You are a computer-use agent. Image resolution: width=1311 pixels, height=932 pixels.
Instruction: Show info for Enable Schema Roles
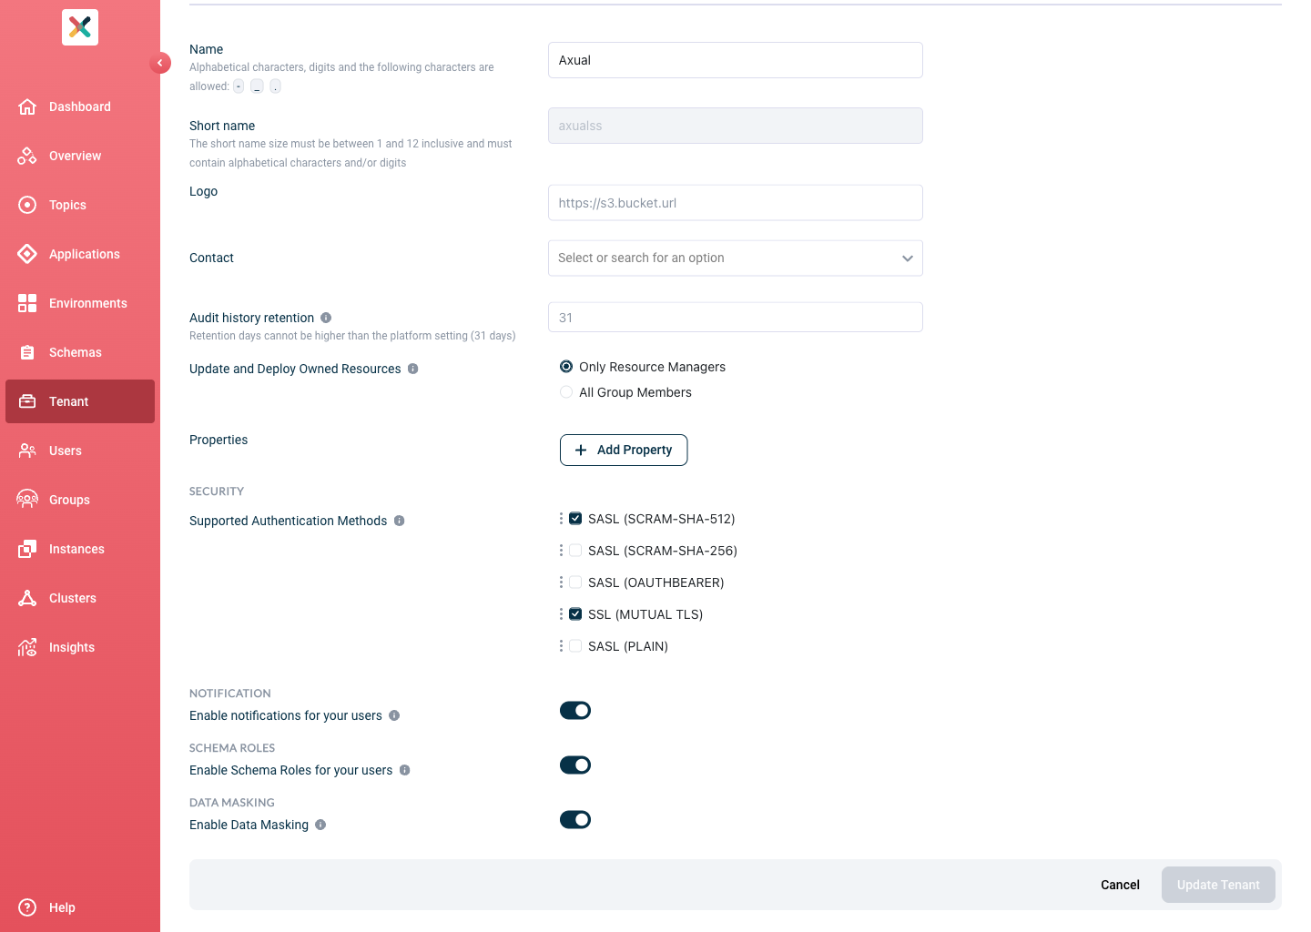(x=405, y=770)
